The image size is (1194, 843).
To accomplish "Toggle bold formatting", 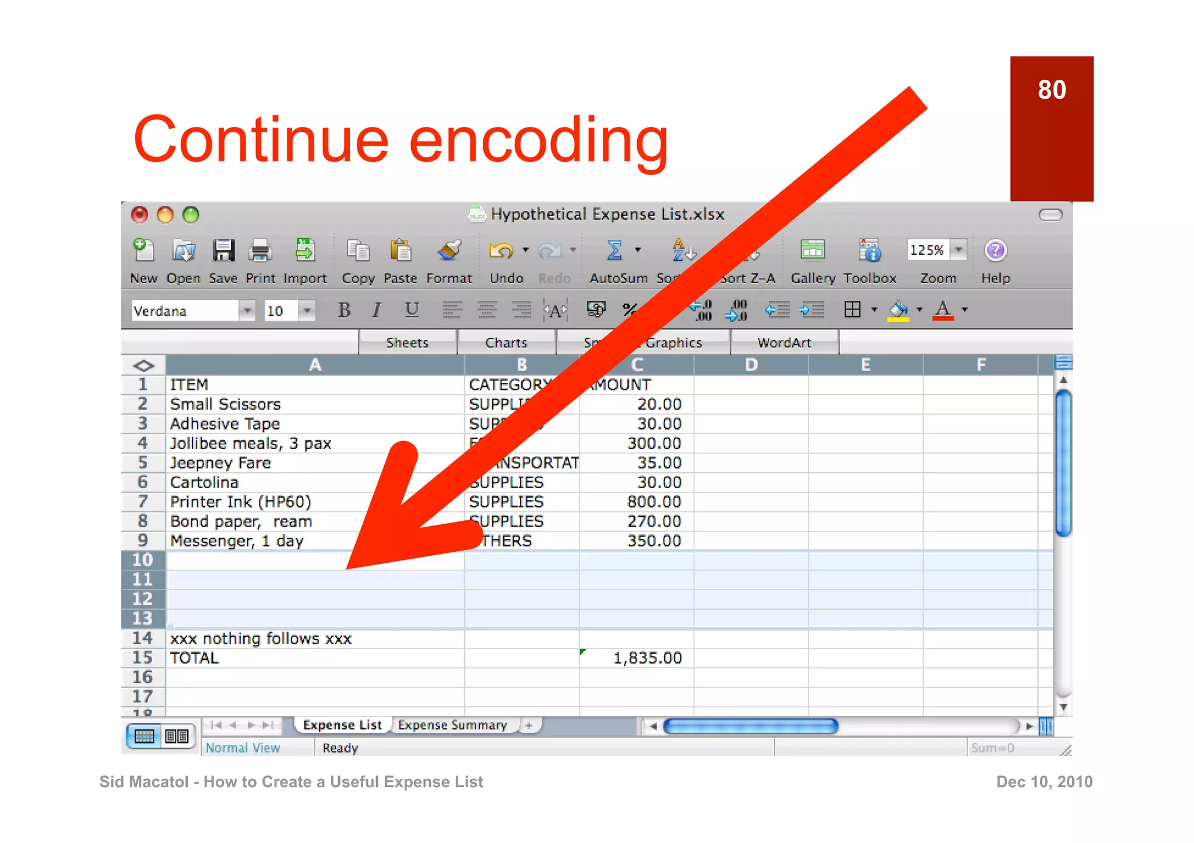I will pos(344,310).
